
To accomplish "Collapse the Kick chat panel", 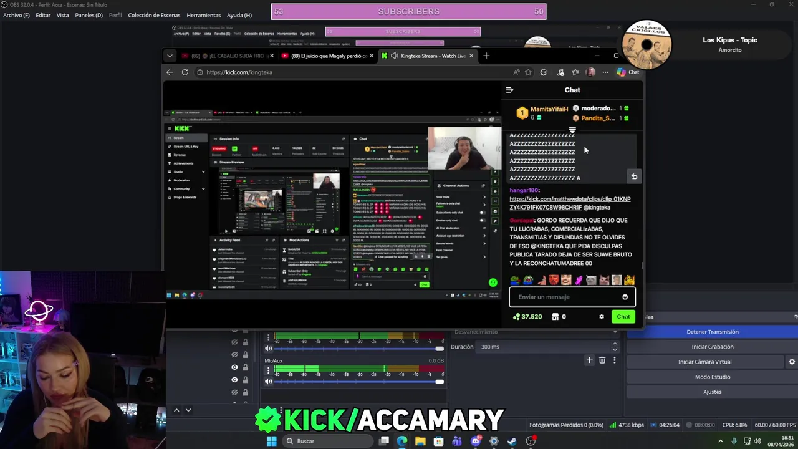I will point(509,90).
